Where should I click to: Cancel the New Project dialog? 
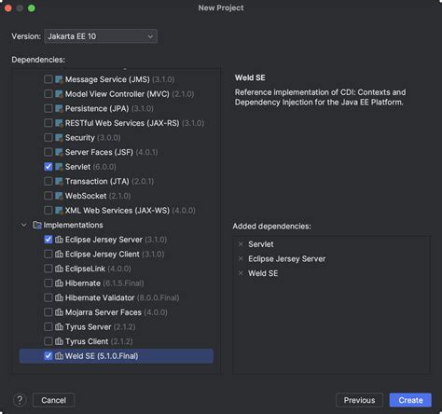pyautogui.click(x=53, y=400)
